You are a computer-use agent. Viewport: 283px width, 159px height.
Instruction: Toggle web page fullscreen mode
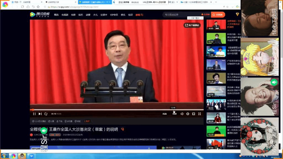click(193, 114)
